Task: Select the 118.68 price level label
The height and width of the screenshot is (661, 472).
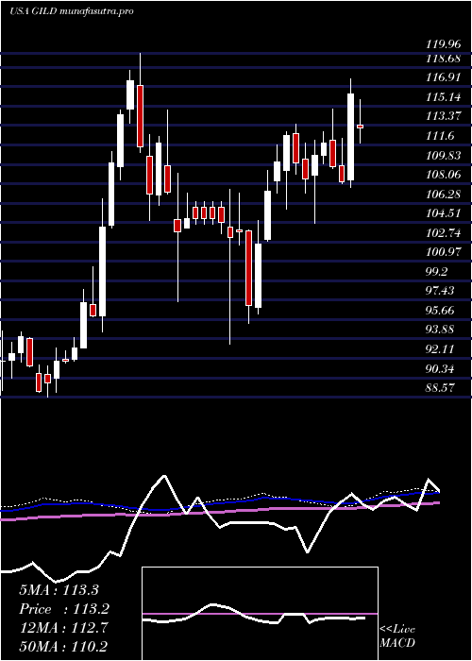Action: click(443, 59)
